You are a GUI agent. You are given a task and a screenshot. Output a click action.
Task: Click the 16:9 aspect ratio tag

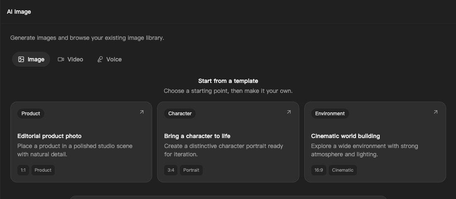319,170
